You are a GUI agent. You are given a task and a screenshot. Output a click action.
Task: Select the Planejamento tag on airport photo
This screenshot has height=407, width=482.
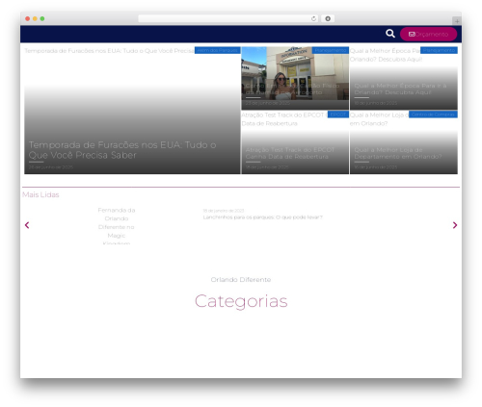[331, 50]
